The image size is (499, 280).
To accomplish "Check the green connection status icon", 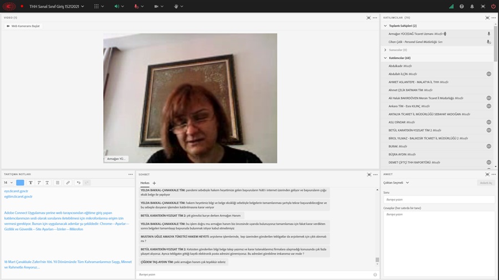I will pos(451,6).
